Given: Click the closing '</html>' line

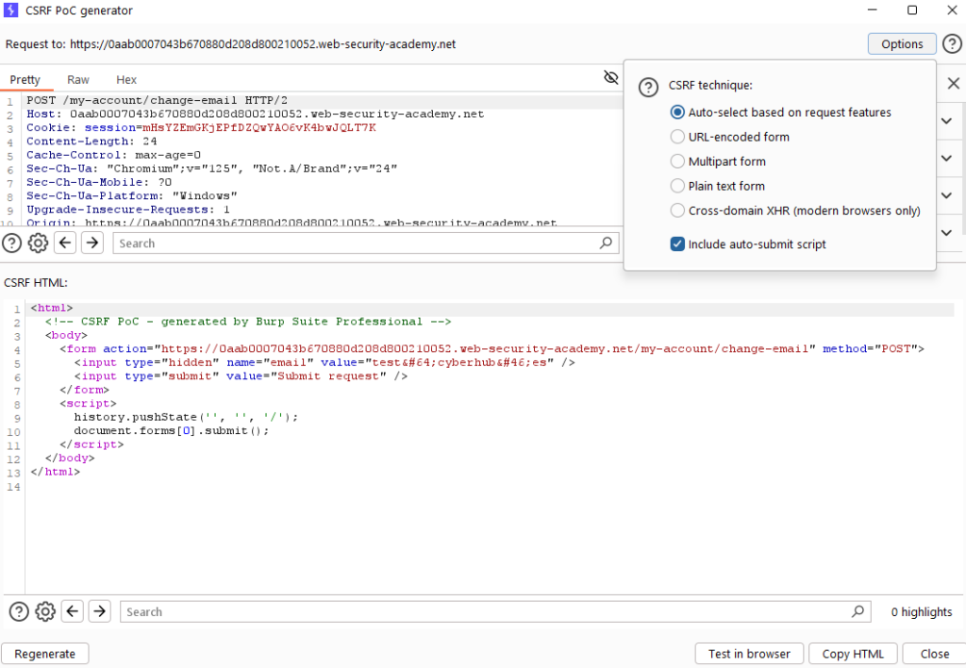Looking at the screenshot, I should (56, 472).
